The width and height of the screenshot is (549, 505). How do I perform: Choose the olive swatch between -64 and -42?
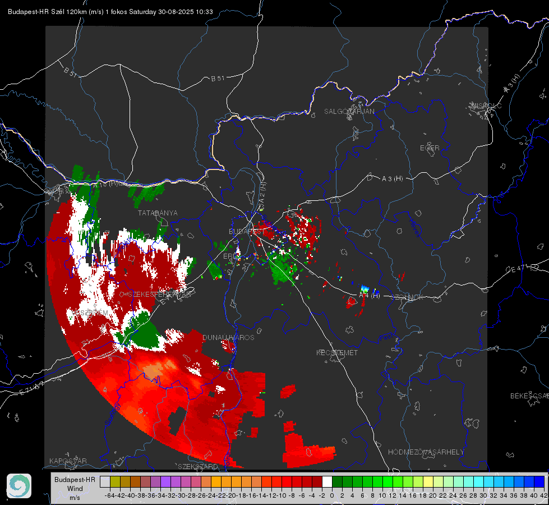point(115,481)
